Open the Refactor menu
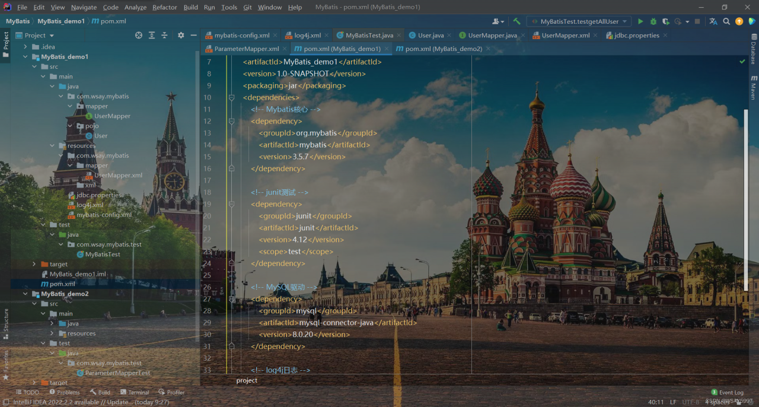759x407 pixels. pos(164,7)
